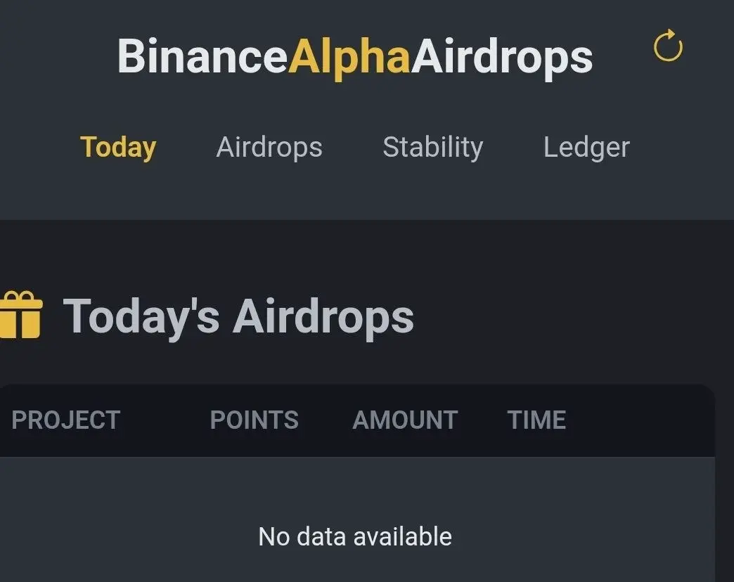734x582 pixels.
Task: Sort by the PROJECT column header
Action: click(x=66, y=420)
